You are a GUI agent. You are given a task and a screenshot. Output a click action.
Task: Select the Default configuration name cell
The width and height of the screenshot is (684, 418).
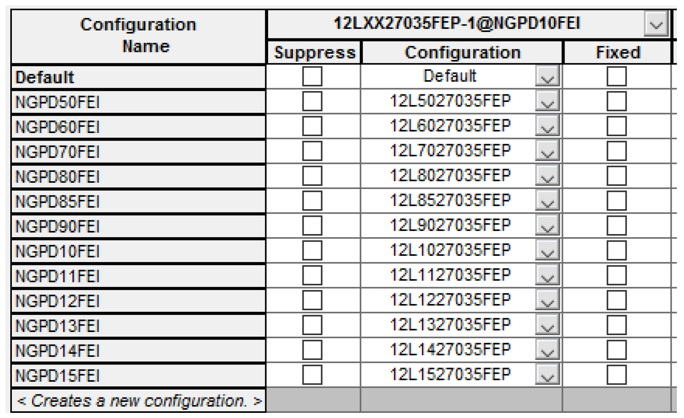click(138, 77)
